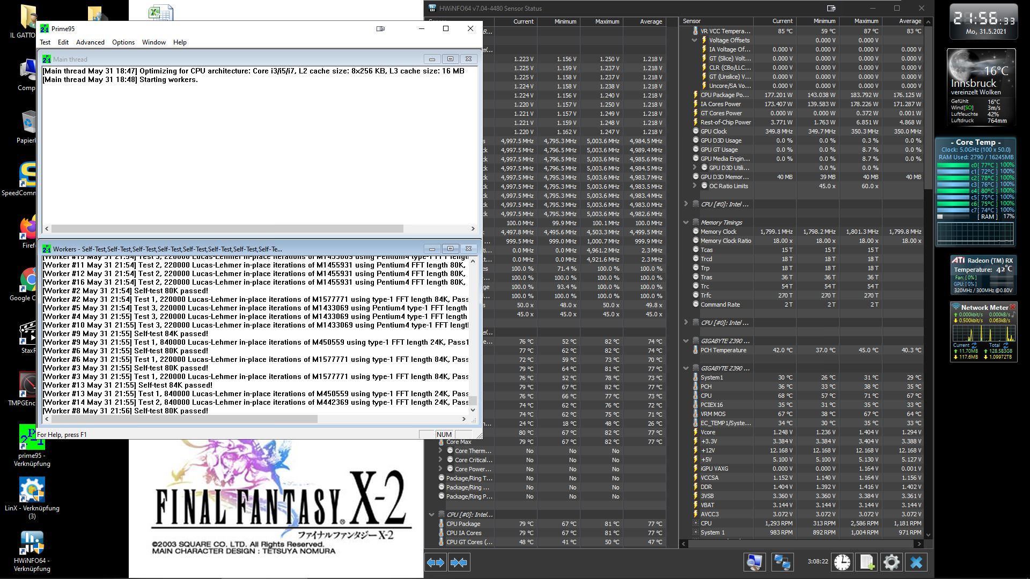Expand GPU D3D Utili... sensor group
The height and width of the screenshot is (579, 1030).
point(694,168)
